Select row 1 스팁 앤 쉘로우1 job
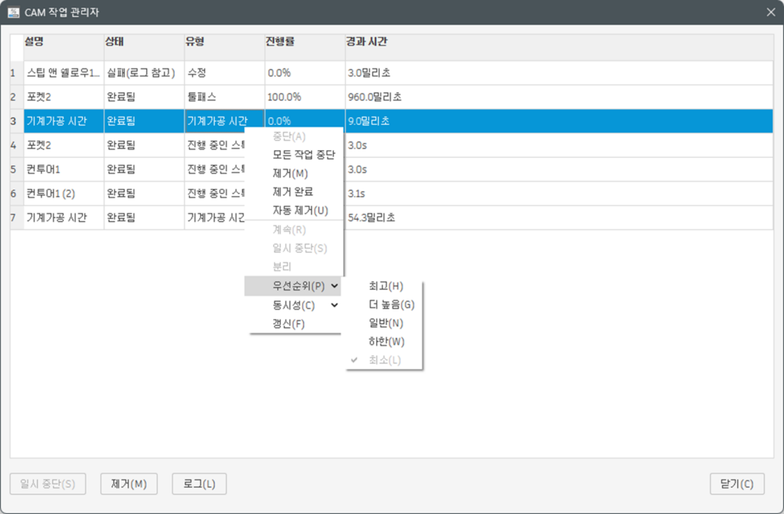Image resolution: width=784 pixels, height=514 pixels. pyautogui.click(x=64, y=73)
